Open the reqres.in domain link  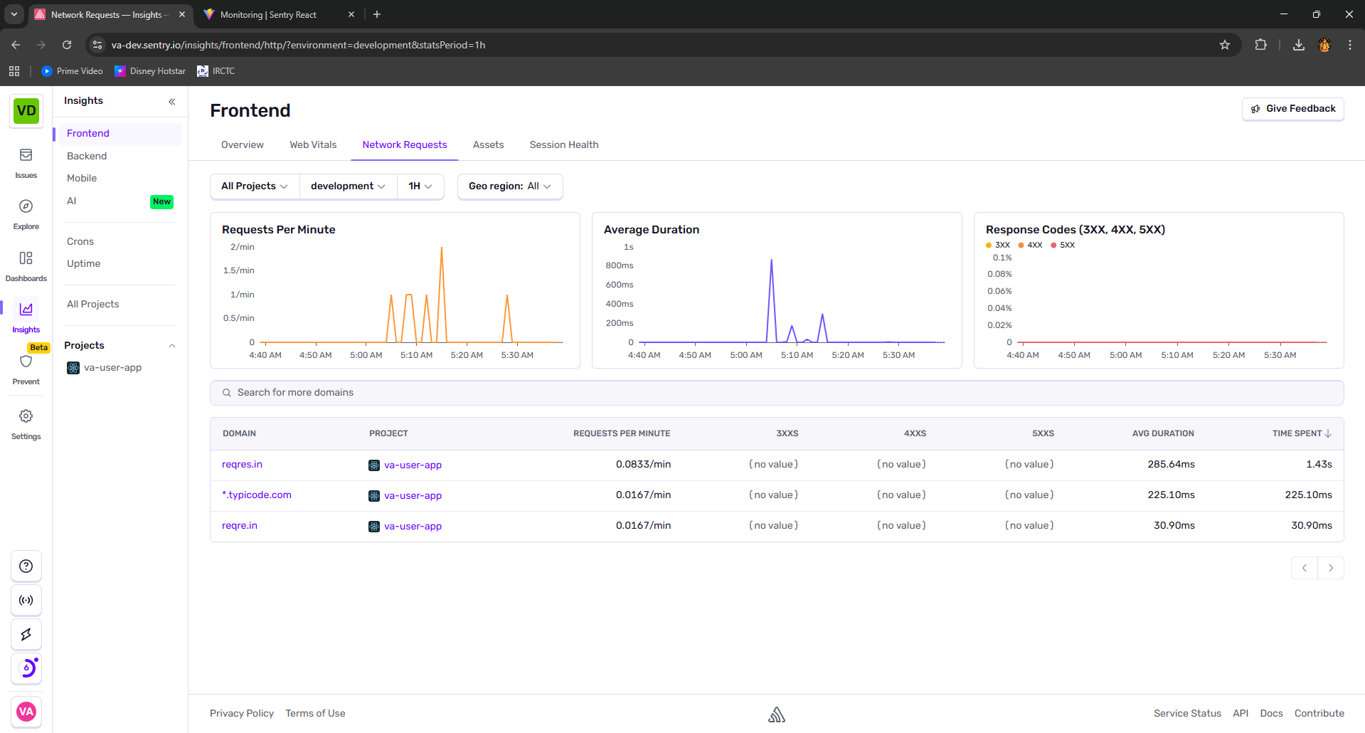click(x=242, y=465)
